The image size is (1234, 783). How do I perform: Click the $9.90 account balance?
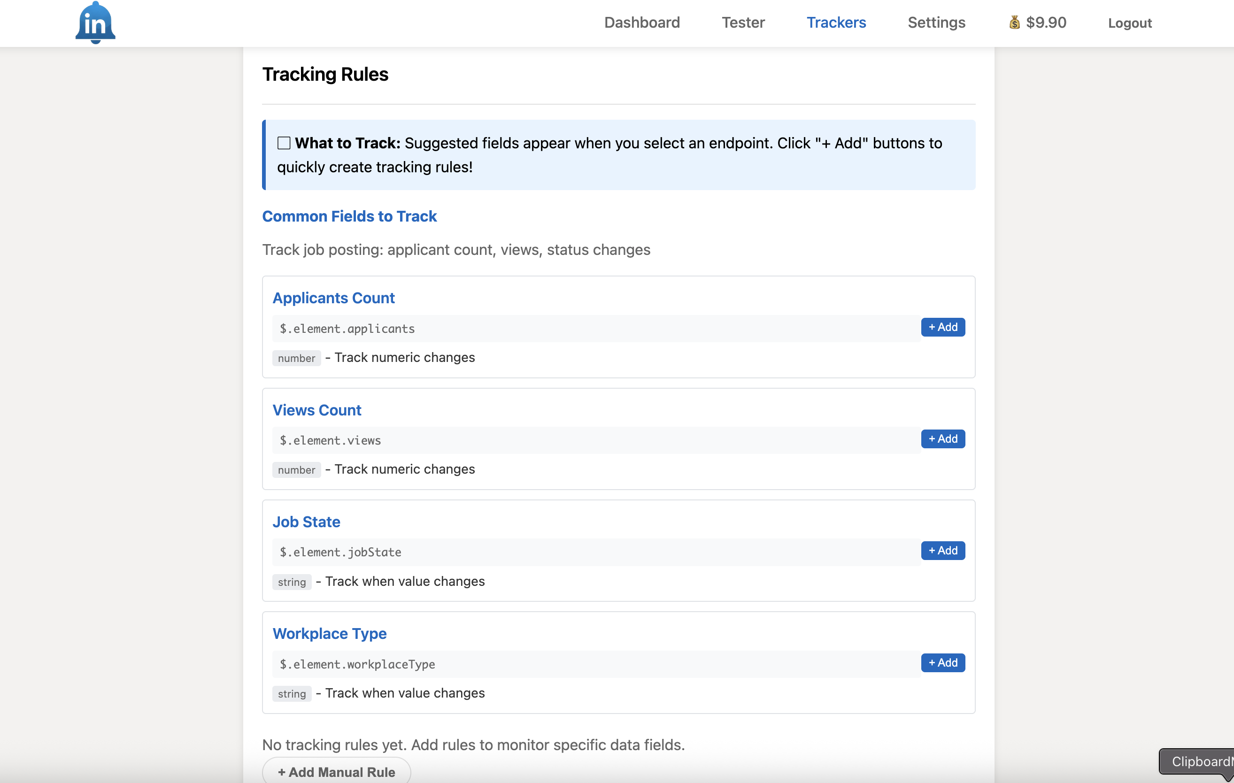tap(1045, 23)
